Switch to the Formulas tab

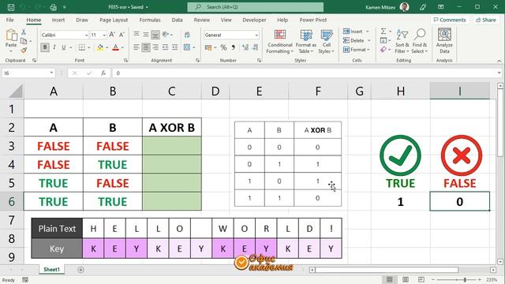point(150,20)
